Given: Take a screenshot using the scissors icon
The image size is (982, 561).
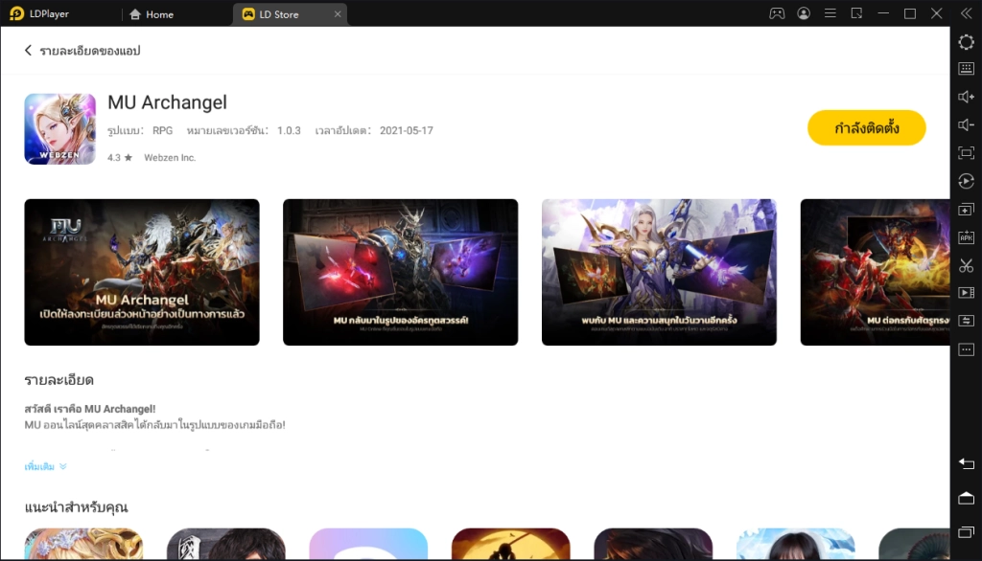Looking at the screenshot, I should [x=967, y=265].
